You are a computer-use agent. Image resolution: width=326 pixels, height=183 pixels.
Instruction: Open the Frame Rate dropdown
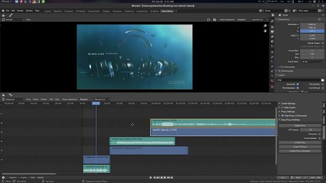(312, 62)
